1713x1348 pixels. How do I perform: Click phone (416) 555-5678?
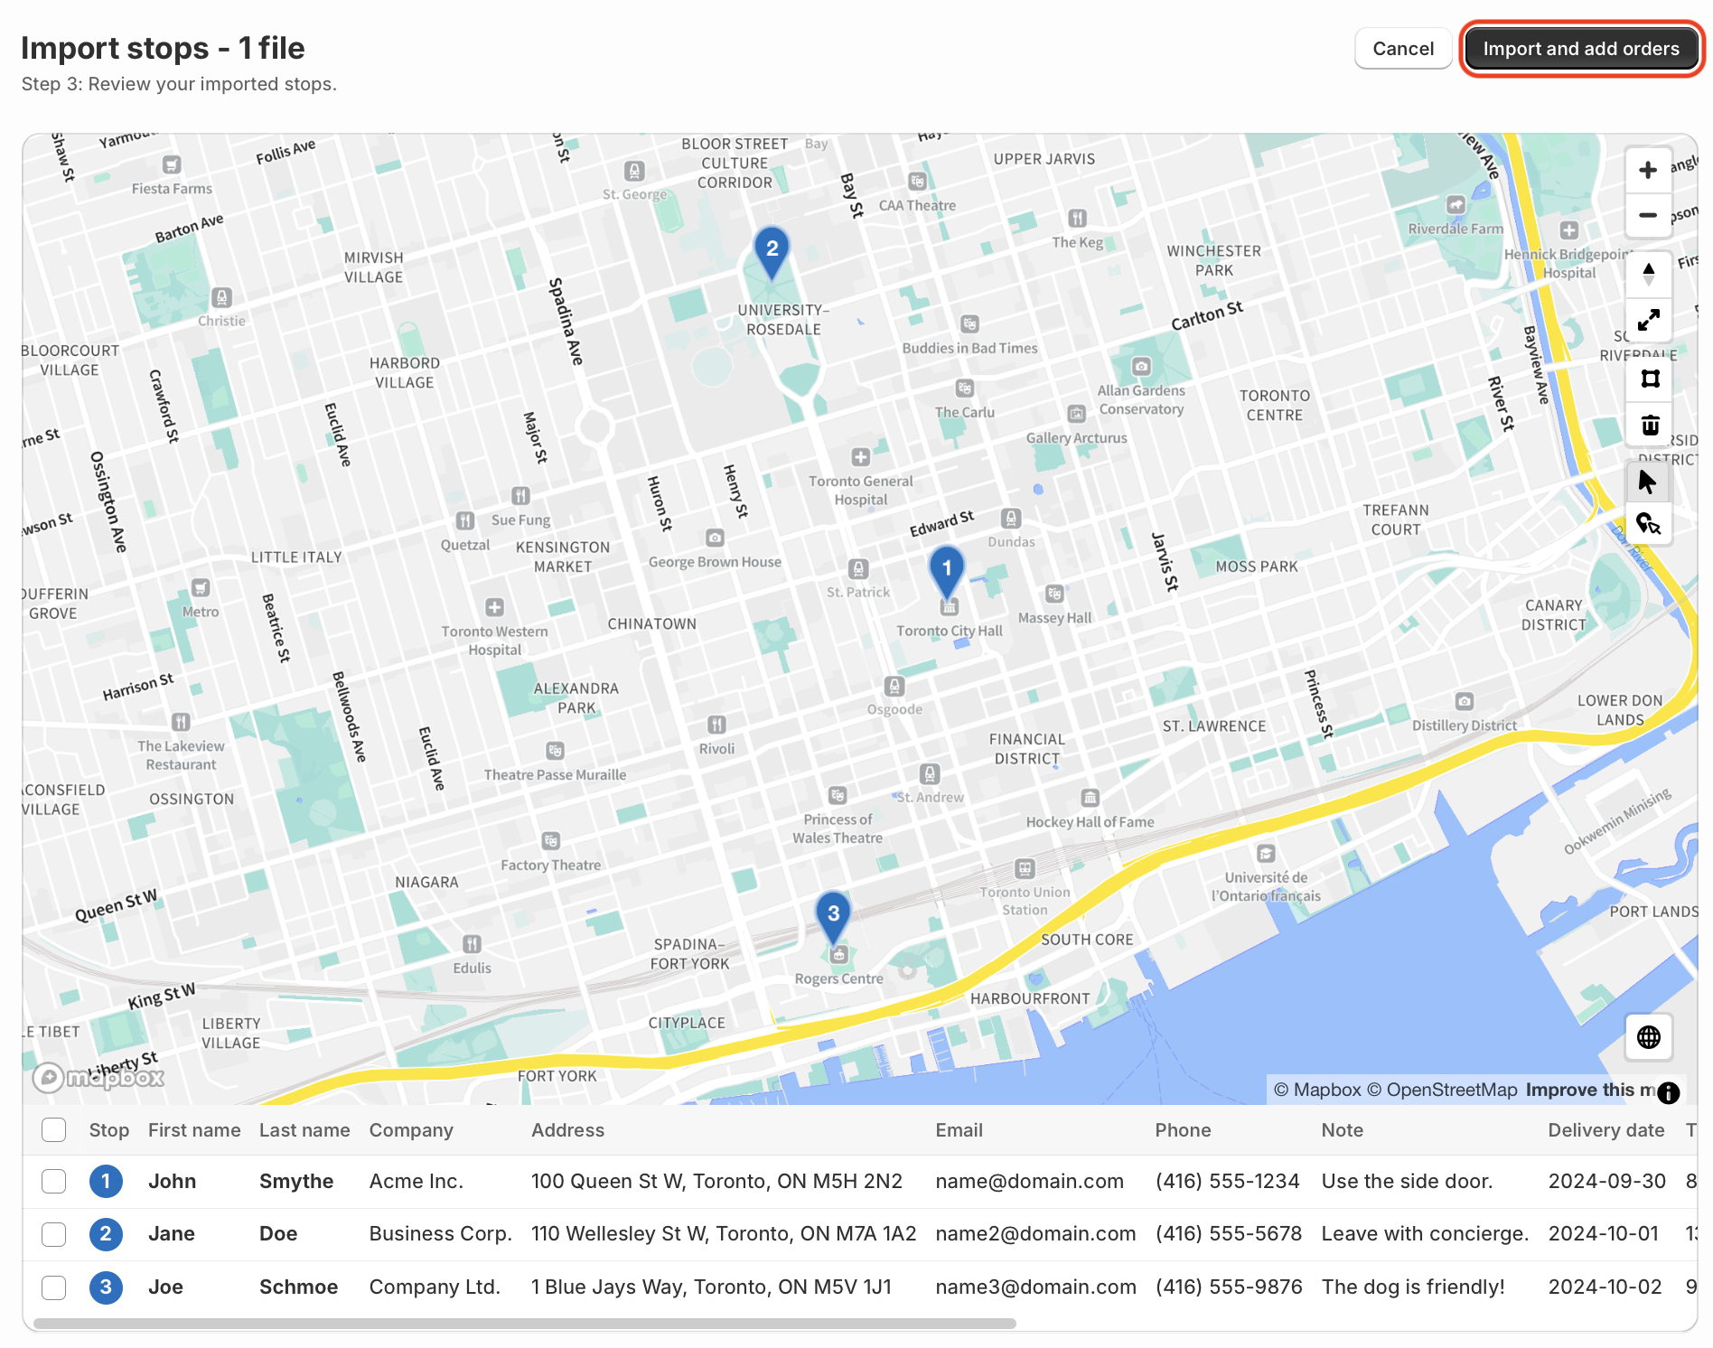1229,1233
